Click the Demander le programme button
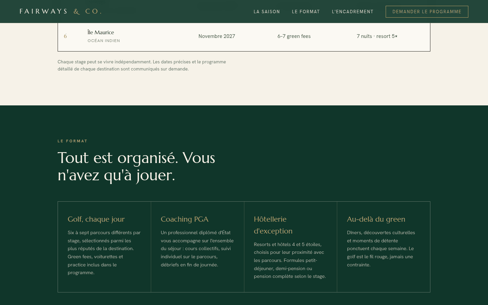Viewport: 488px width, 305px height. click(x=427, y=12)
